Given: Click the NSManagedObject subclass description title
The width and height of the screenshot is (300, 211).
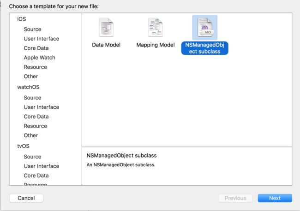Looking at the screenshot, I should click(x=122, y=156).
